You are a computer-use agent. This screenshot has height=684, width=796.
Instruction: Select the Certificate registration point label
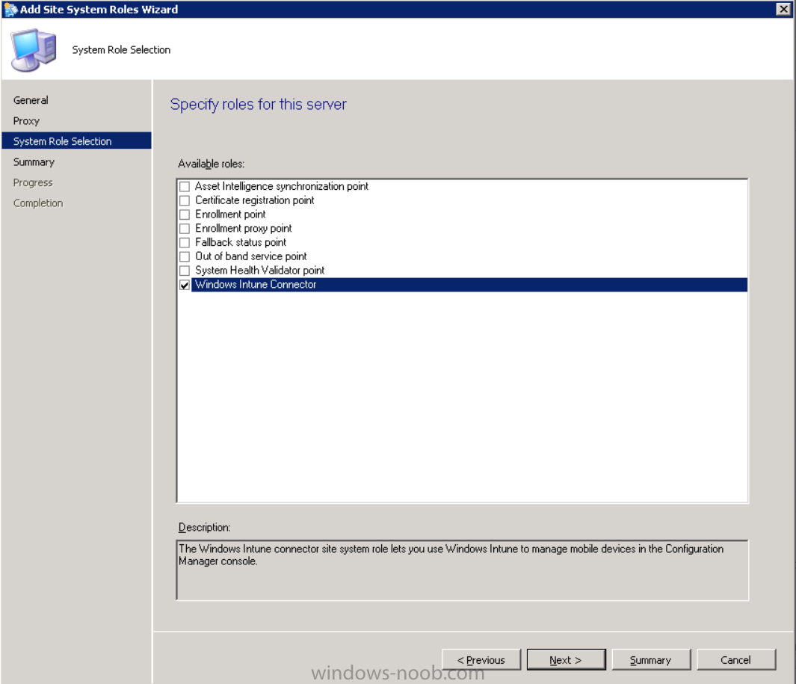[x=255, y=200]
